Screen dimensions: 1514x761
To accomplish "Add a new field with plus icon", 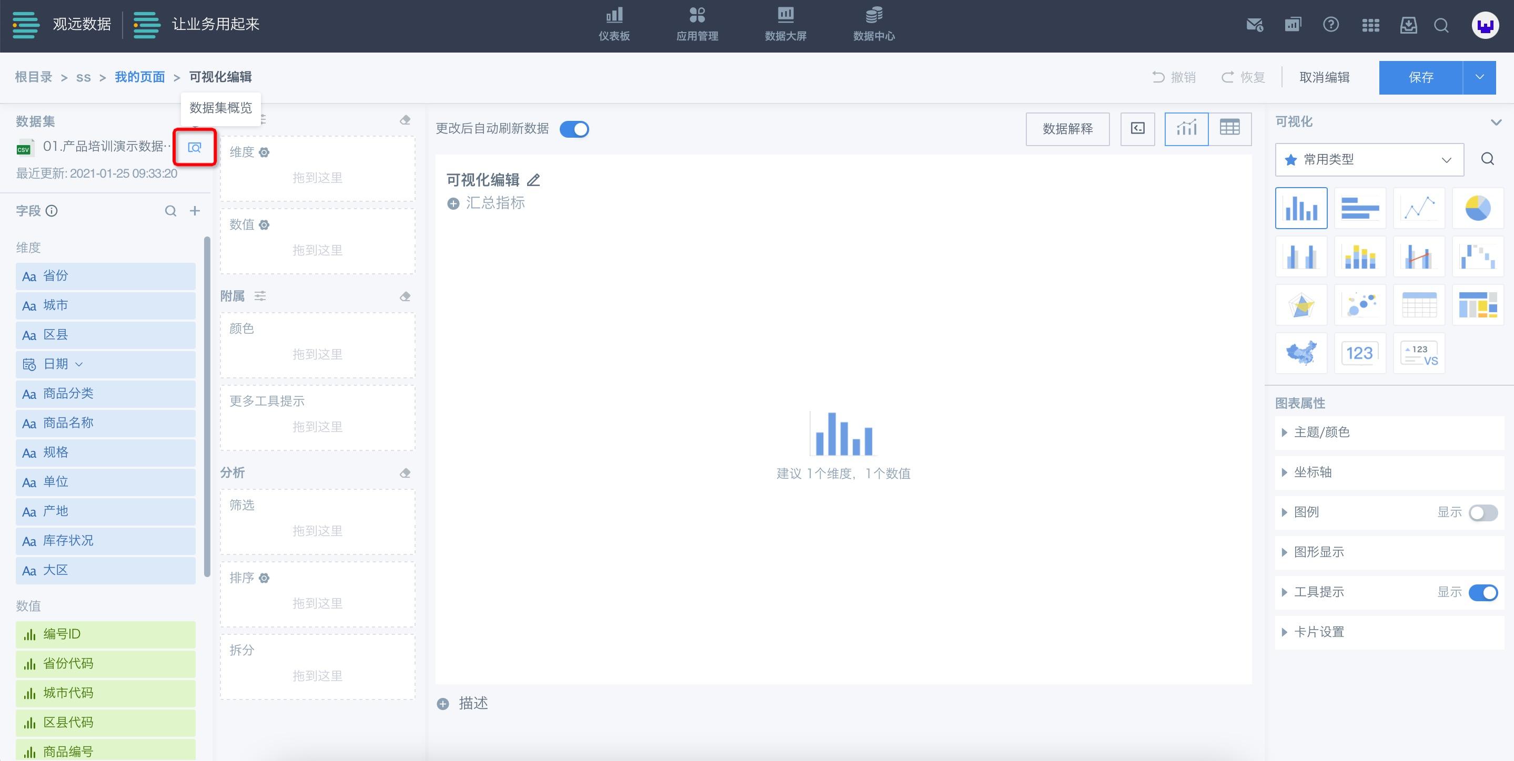I will pos(195,211).
